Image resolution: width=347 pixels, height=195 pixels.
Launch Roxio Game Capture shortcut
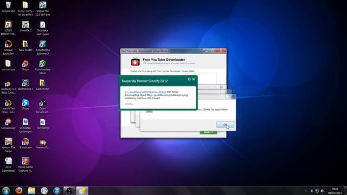click(x=25, y=165)
